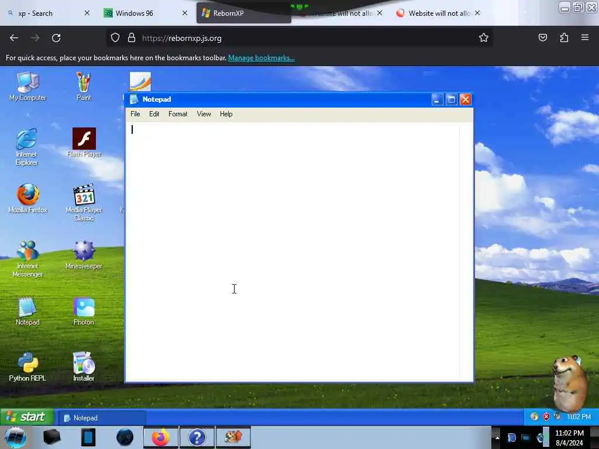Viewport: 599px width, 449px height.
Task: Follow the Manage bookmarks link
Action: pos(261,58)
